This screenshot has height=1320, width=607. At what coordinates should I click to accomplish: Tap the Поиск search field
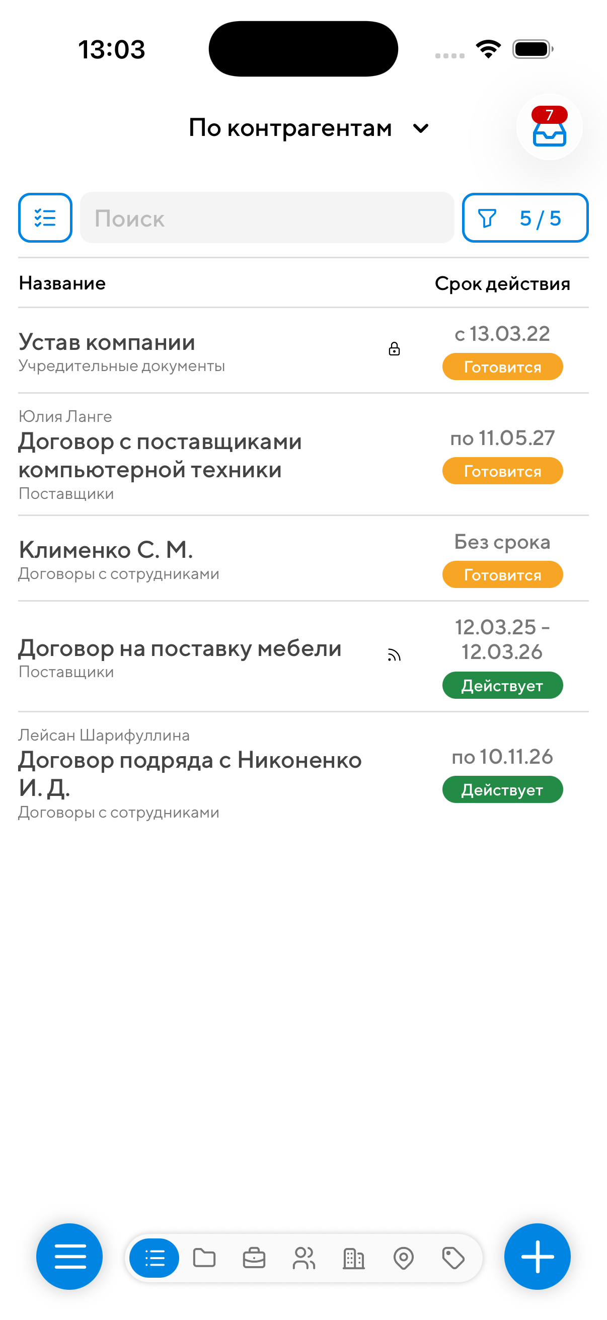(x=266, y=218)
